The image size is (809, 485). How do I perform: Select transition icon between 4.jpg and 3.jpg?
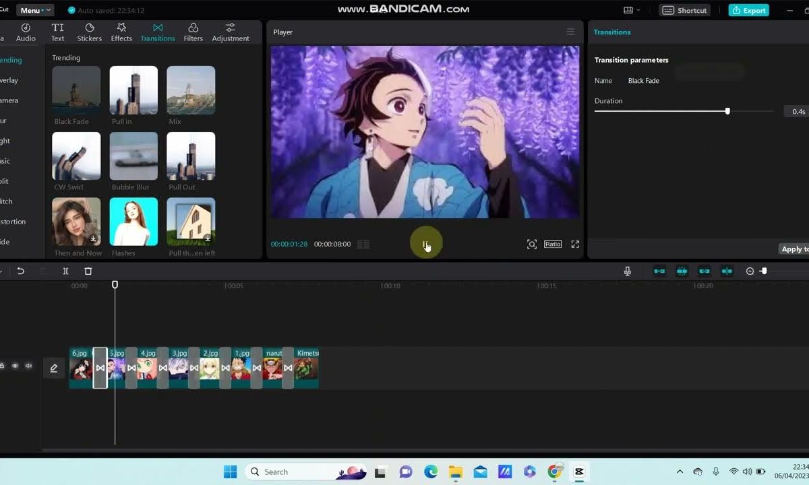[162, 368]
